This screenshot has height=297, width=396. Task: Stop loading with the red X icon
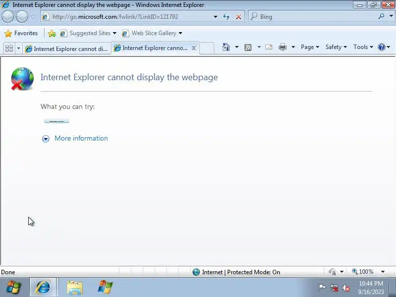(x=239, y=17)
